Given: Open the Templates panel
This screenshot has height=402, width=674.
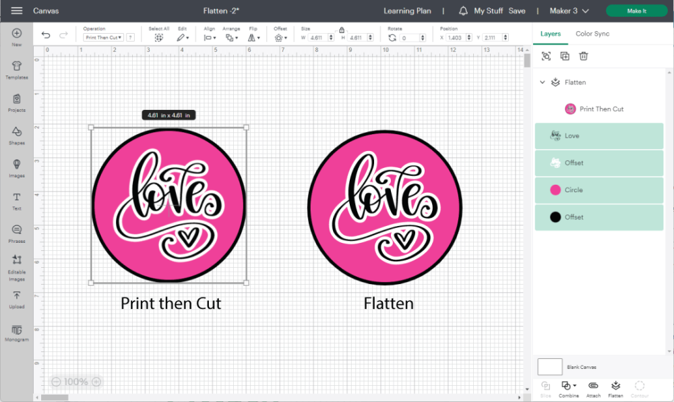Looking at the screenshot, I should click(x=17, y=70).
